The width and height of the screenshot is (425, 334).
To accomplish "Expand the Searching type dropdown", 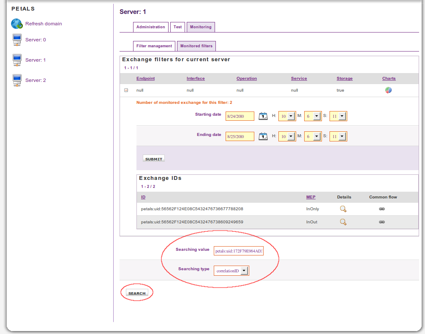I will point(244,271).
